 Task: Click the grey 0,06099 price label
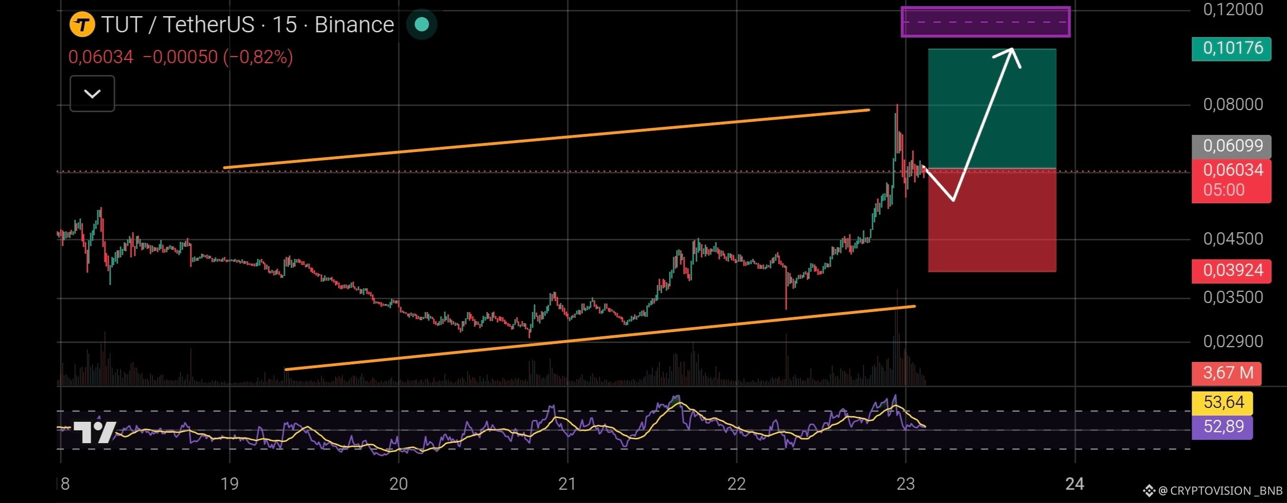[1231, 146]
